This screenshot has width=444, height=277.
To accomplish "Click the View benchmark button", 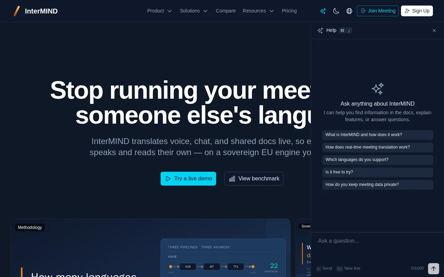I will click(x=254, y=179).
